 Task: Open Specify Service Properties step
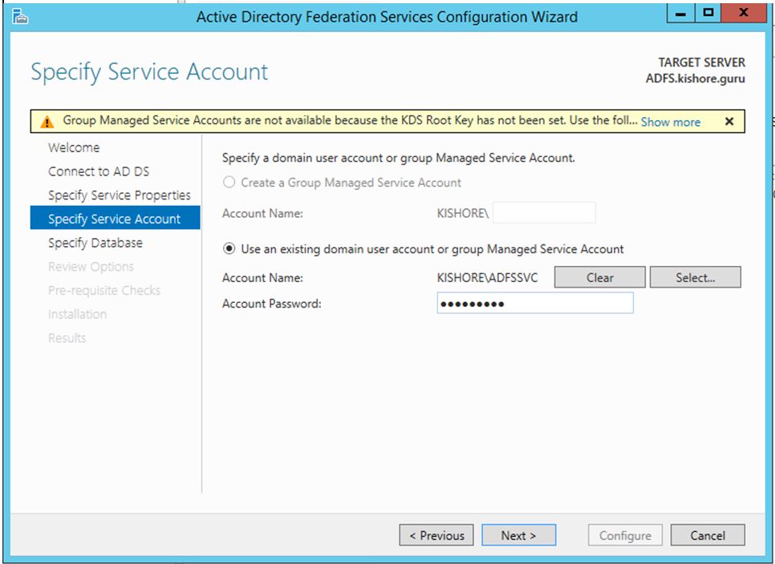click(119, 195)
